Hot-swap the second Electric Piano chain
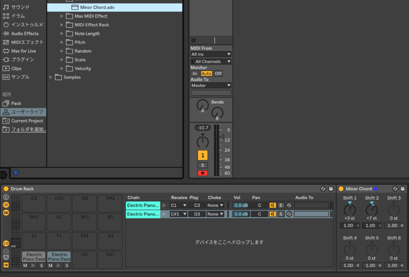This screenshot has height=277, width=409. pyautogui.click(x=289, y=214)
